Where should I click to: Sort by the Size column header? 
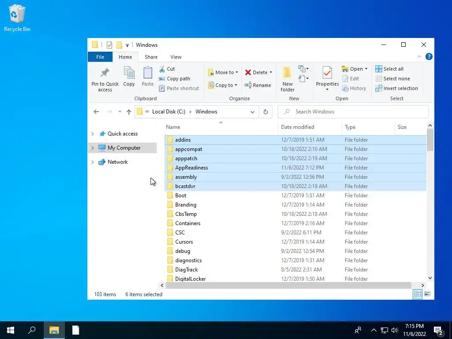(x=410, y=127)
